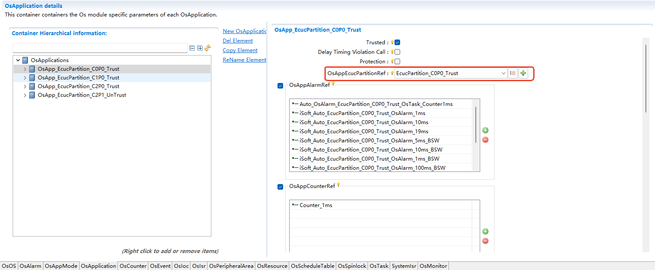Click the refresh arrows icon beside the tree filter
Screen dimensions: 655x270
(x=207, y=48)
